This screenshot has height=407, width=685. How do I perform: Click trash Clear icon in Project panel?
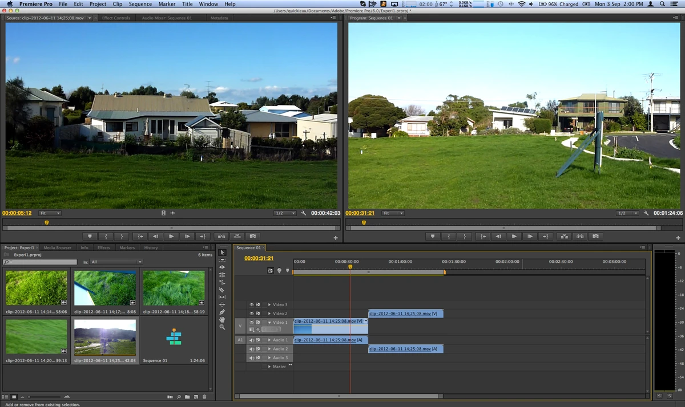[x=204, y=397]
